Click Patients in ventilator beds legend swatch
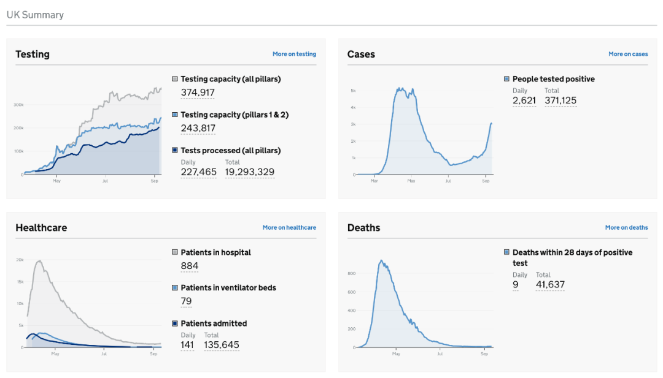 click(x=174, y=288)
